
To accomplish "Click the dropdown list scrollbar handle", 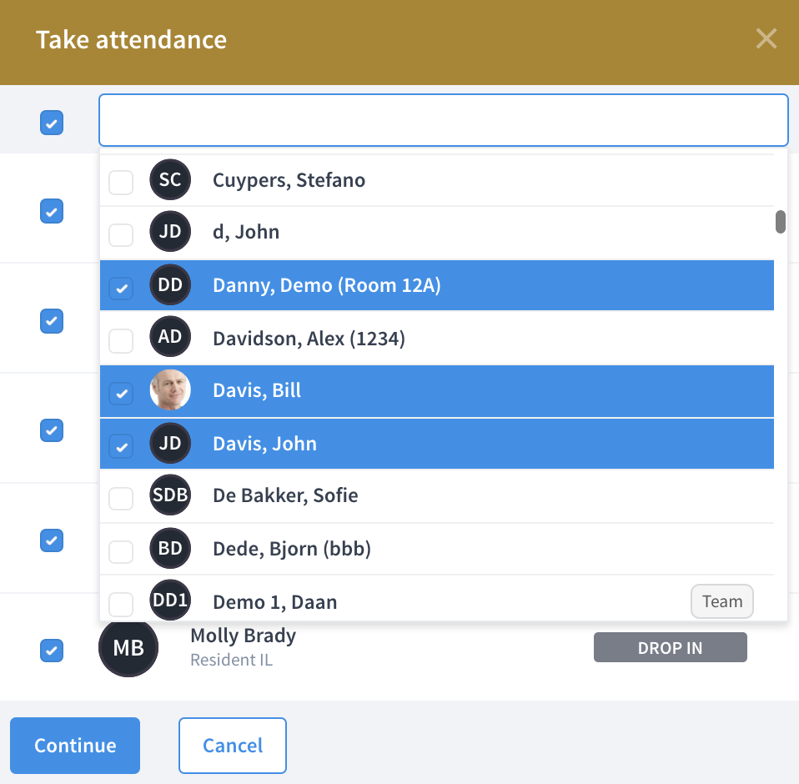I will 780,222.
